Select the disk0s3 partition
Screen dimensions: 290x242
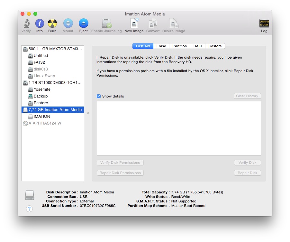[x=53, y=69]
